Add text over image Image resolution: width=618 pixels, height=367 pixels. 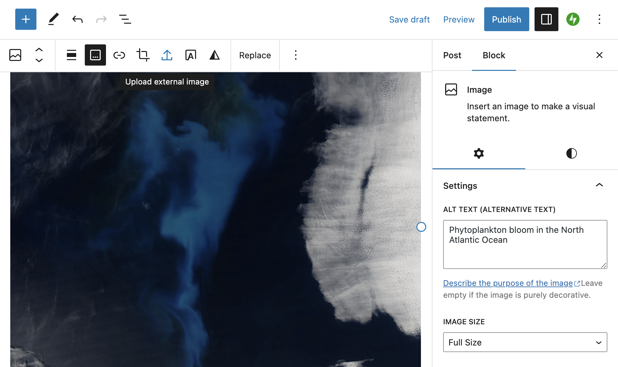[191, 55]
